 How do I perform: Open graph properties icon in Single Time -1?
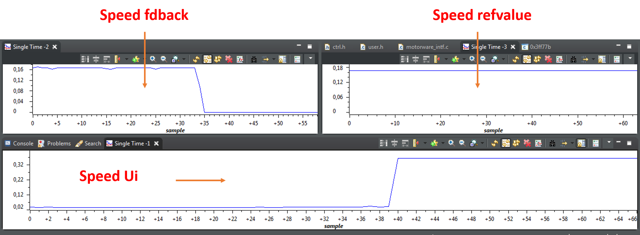[x=538, y=143]
